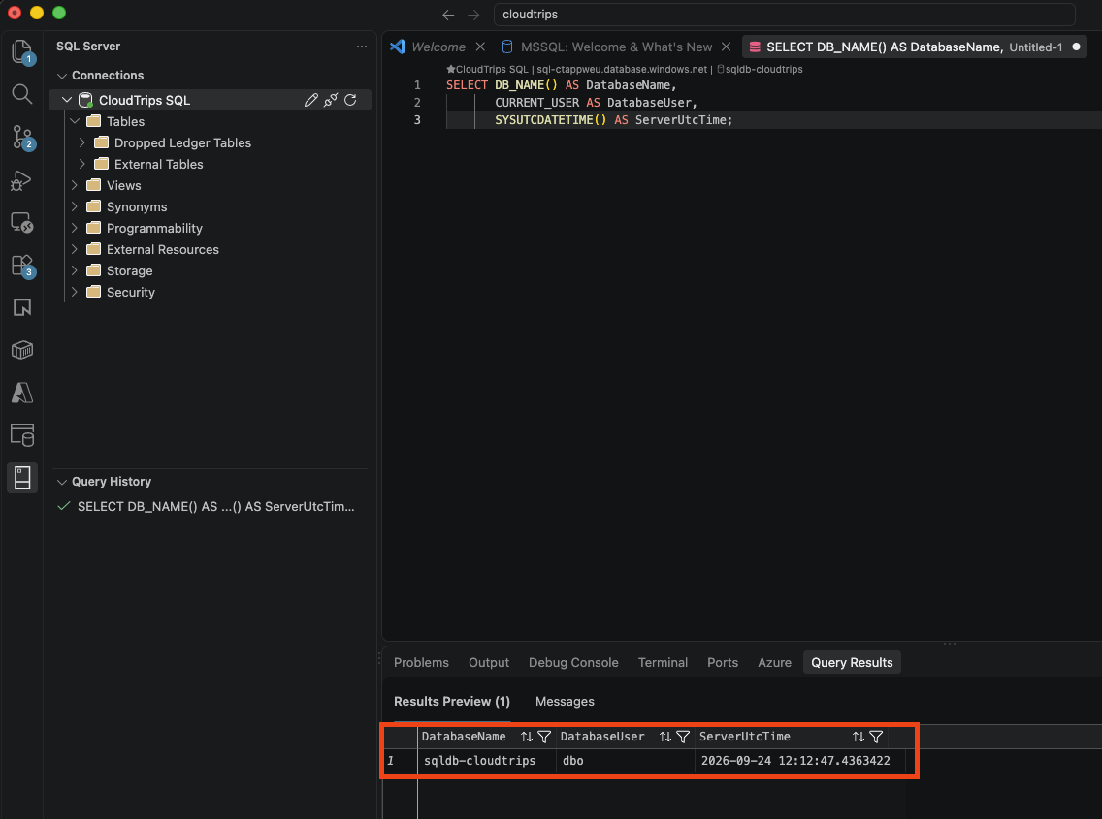The width and height of the screenshot is (1102, 819).
Task: Filter the DatabaseName column
Action: (x=544, y=737)
